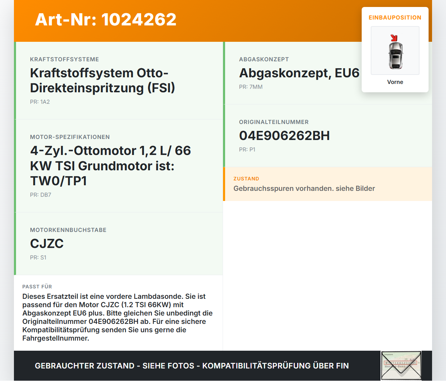Click the MOTOR-SPEZIFIKATIONEN label
446x381 pixels.
(x=70, y=137)
